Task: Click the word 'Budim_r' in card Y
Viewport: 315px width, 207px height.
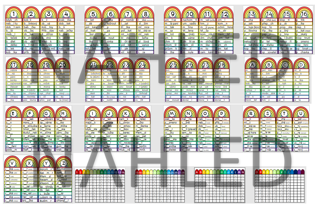Action: tap(46, 201)
